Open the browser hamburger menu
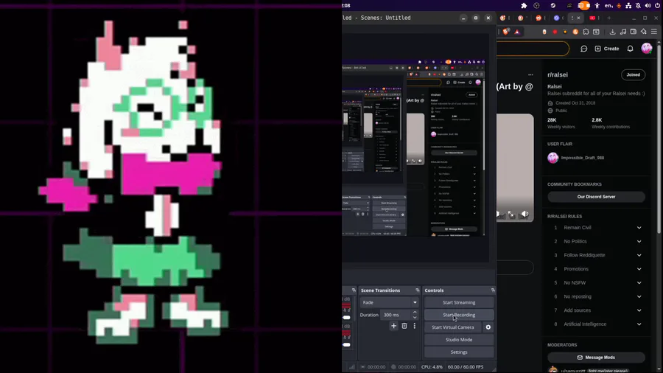Image resolution: width=663 pixels, height=373 pixels. tap(653, 32)
